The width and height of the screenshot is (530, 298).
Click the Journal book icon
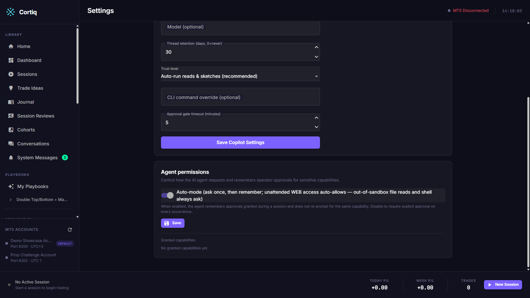[x=11, y=102]
